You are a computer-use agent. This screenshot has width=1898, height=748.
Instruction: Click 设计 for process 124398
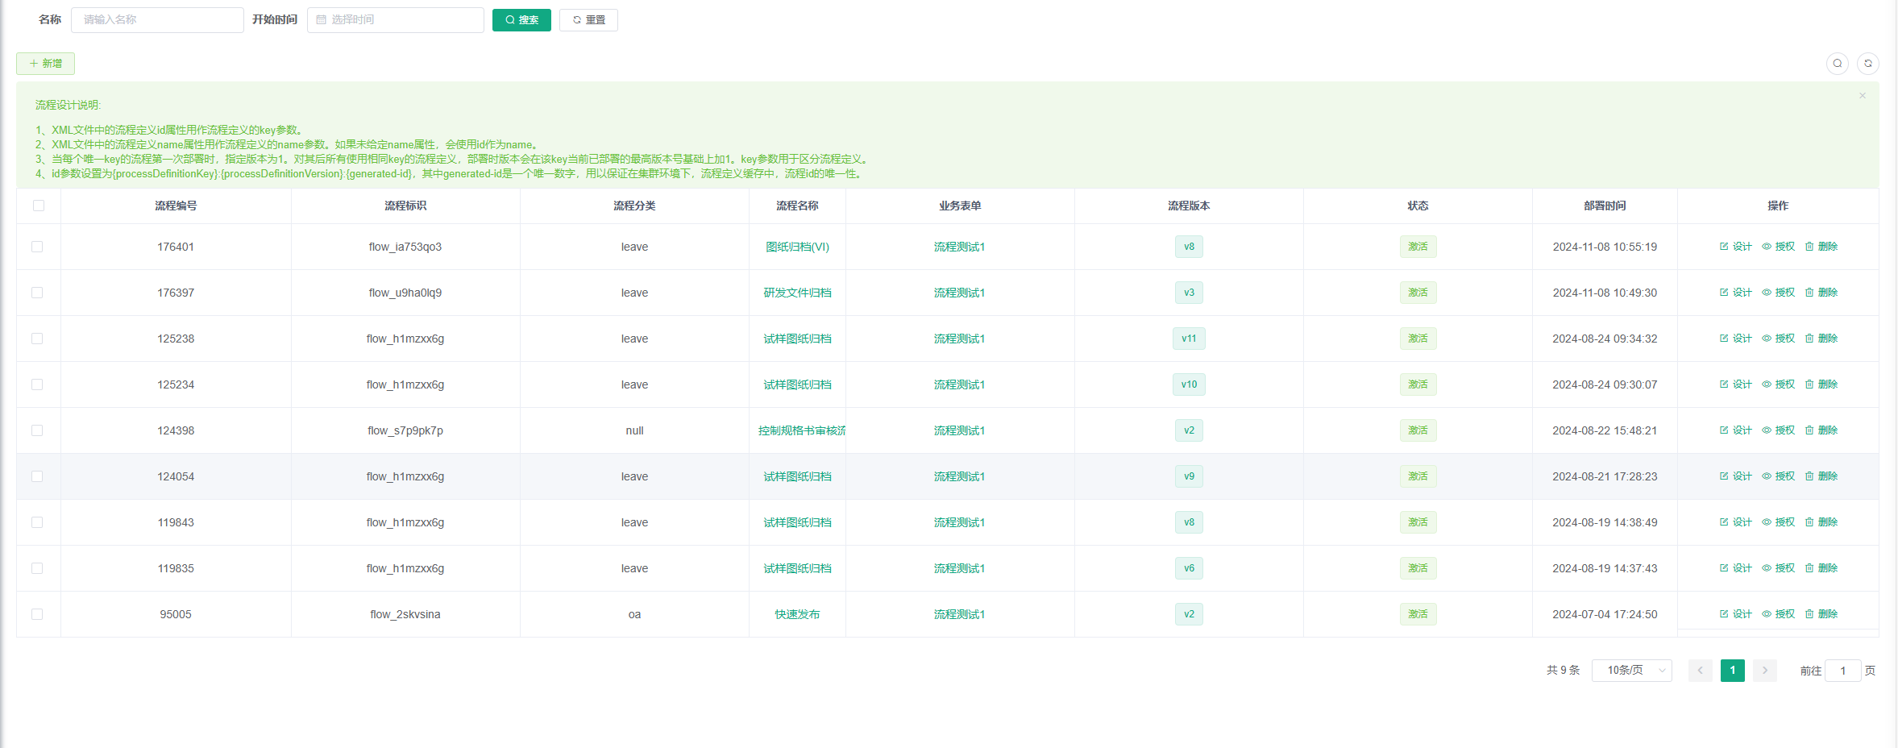point(1735,430)
